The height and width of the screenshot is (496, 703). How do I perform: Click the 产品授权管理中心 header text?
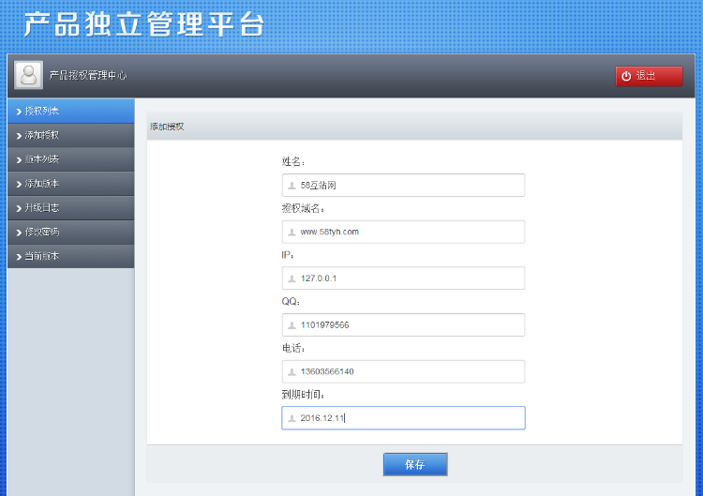88,75
